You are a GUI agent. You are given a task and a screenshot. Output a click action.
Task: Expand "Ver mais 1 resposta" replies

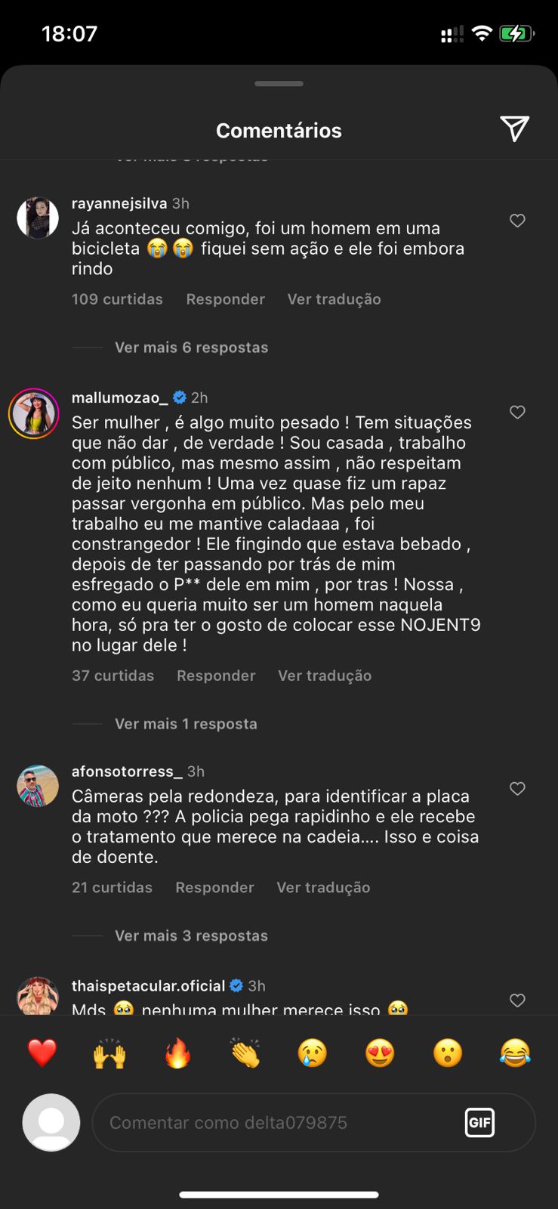[x=186, y=724]
